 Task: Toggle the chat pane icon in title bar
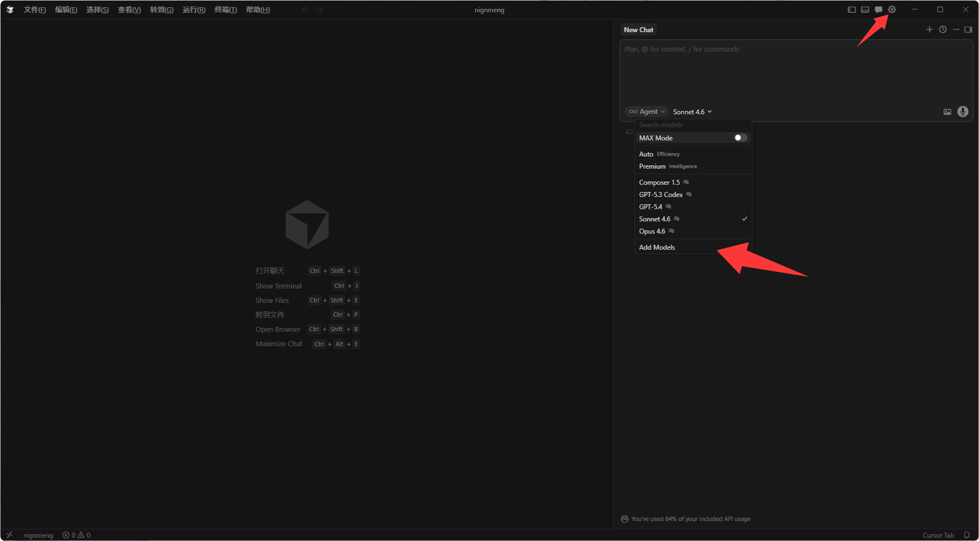879,9
